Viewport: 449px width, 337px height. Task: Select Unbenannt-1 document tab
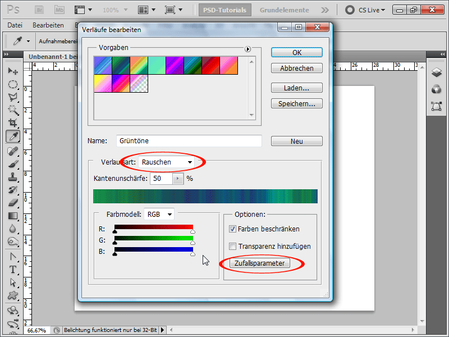coord(53,57)
